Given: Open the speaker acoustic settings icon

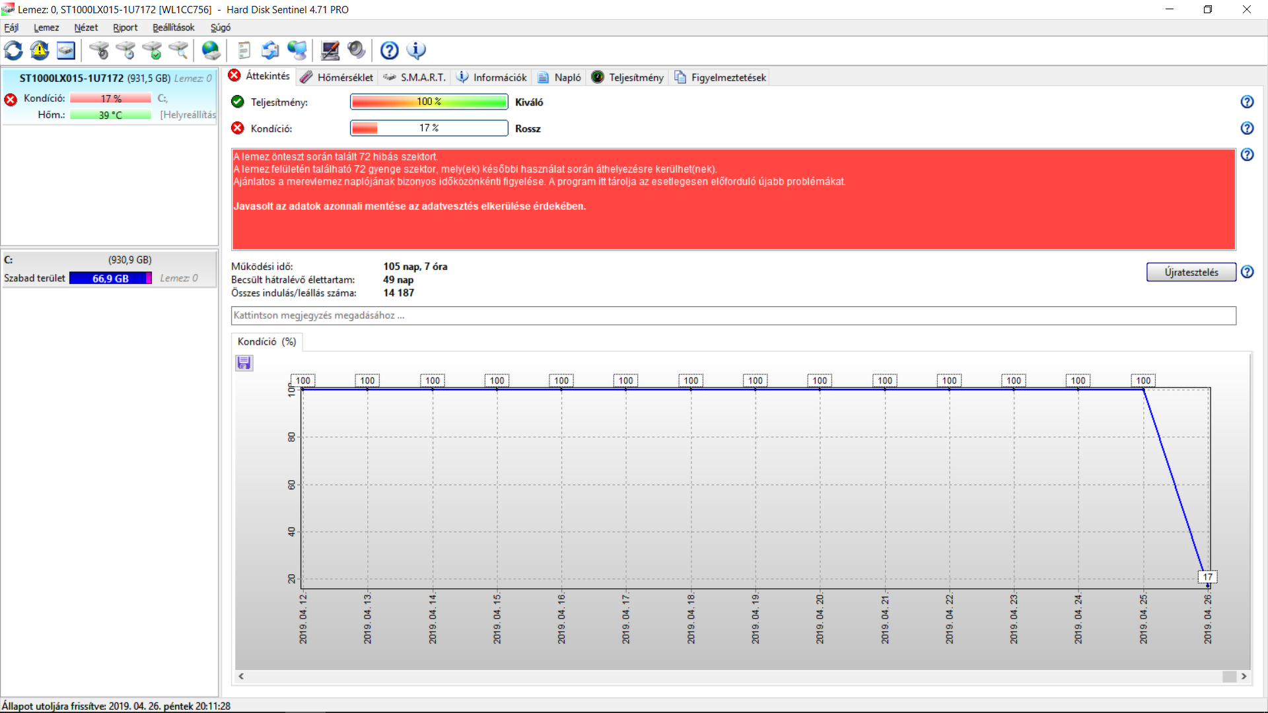Looking at the screenshot, I should pos(356,50).
